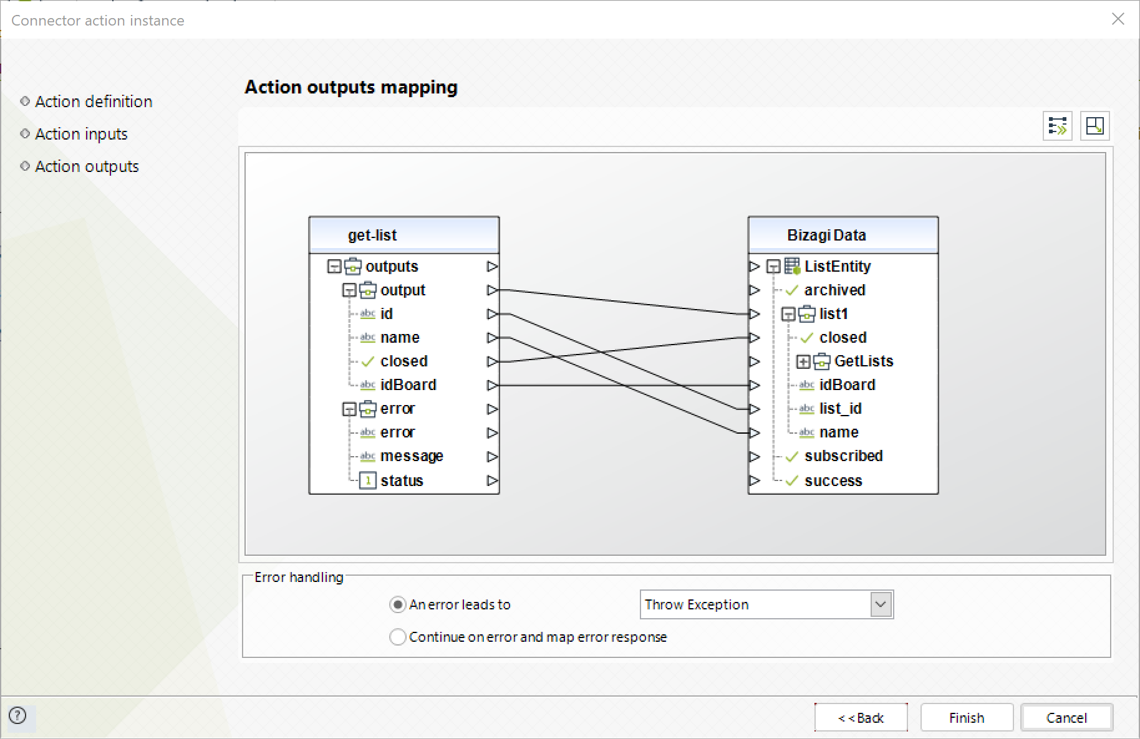
Task: Close the Connector action instance dialog
Action: (1118, 19)
